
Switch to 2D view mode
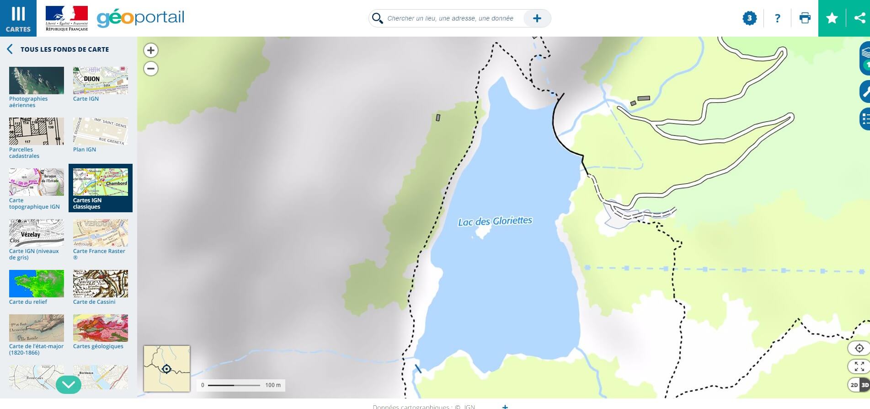pos(854,385)
